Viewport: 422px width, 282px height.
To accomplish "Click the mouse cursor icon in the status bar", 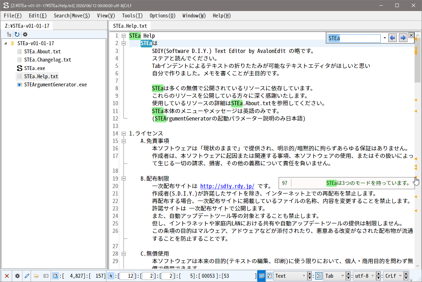I will 111,276.
